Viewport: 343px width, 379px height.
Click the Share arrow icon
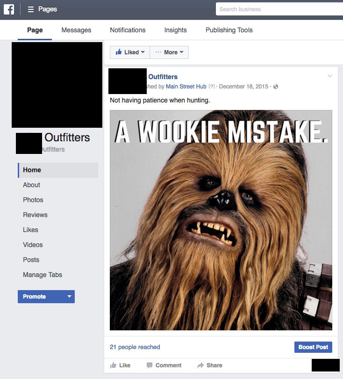[x=200, y=365]
